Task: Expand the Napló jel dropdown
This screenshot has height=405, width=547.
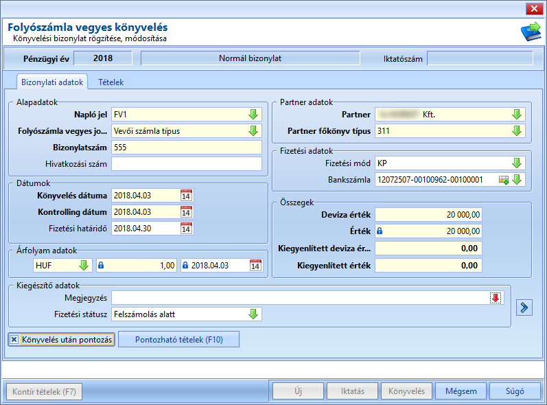Action: coord(253,115)
